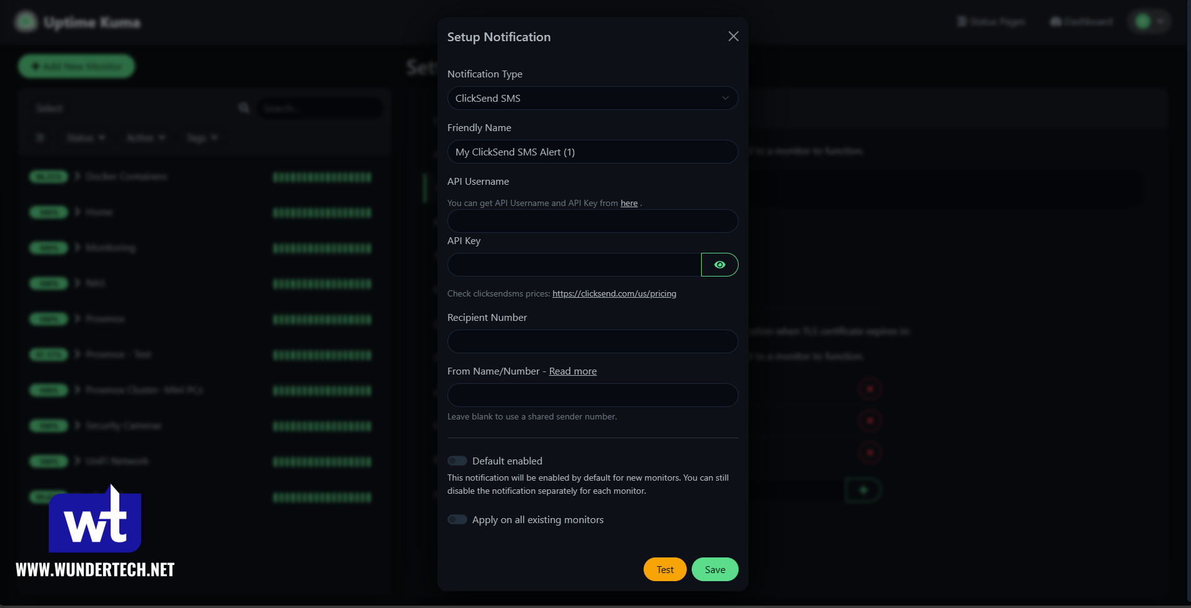The height and width of the screenshot is (608, 1191).
Task: Open the profile avatar menu
Action: (1149, 22)
